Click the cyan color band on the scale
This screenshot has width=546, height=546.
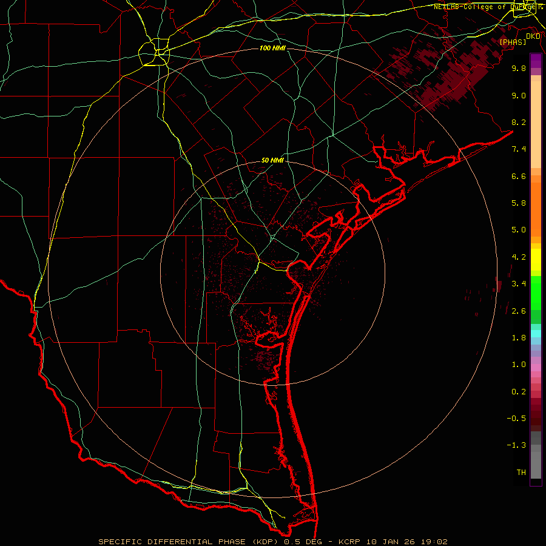[536, 334]
